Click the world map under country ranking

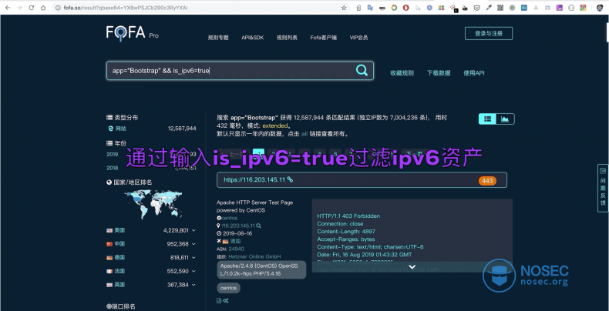pyautogui.click(x=153, y=203)
